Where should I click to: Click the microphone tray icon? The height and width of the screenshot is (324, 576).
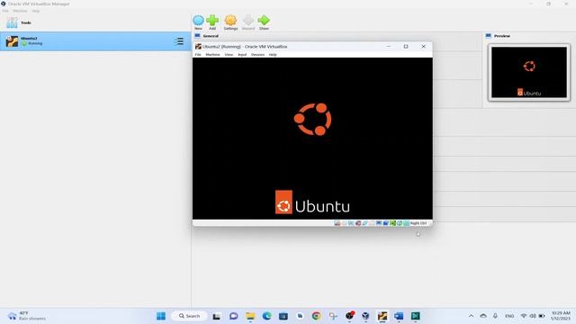(x=495, y=316)
